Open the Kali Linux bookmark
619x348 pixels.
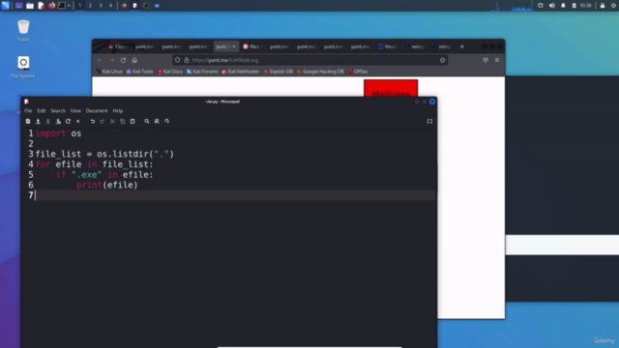(x=109, y=72)
